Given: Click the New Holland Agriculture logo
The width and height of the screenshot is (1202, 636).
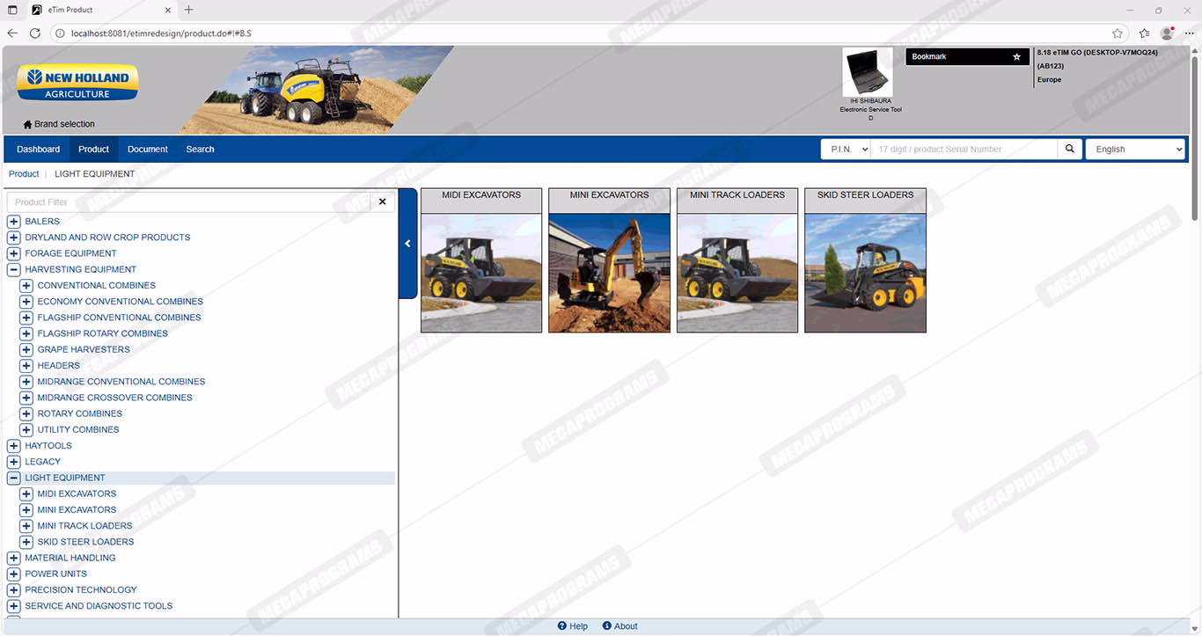Looking at the screenshot, I should pos(77,84).
